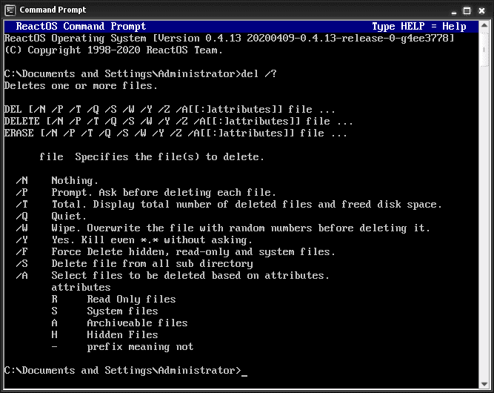
Task: Click the /W Wipe option description
Action: [x=241, y=228]
